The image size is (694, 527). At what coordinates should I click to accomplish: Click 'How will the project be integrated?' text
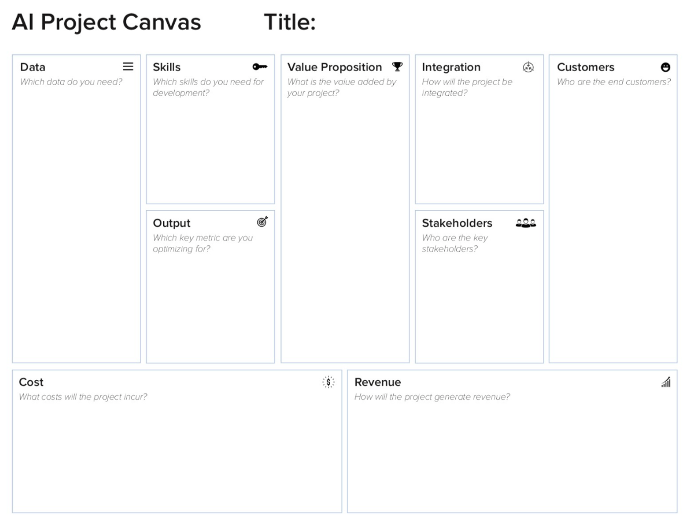(x=467, y=87)
